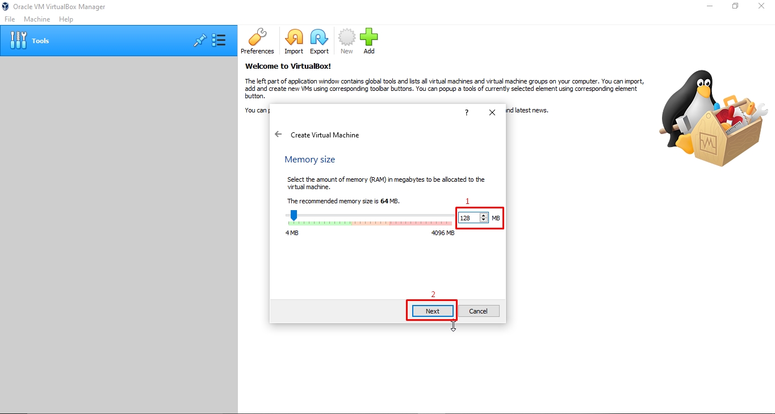The width and height of the screenshot is (775, 414).
Task: Close the VirtualBox Manager window
Action: click(x=761, y=6)
